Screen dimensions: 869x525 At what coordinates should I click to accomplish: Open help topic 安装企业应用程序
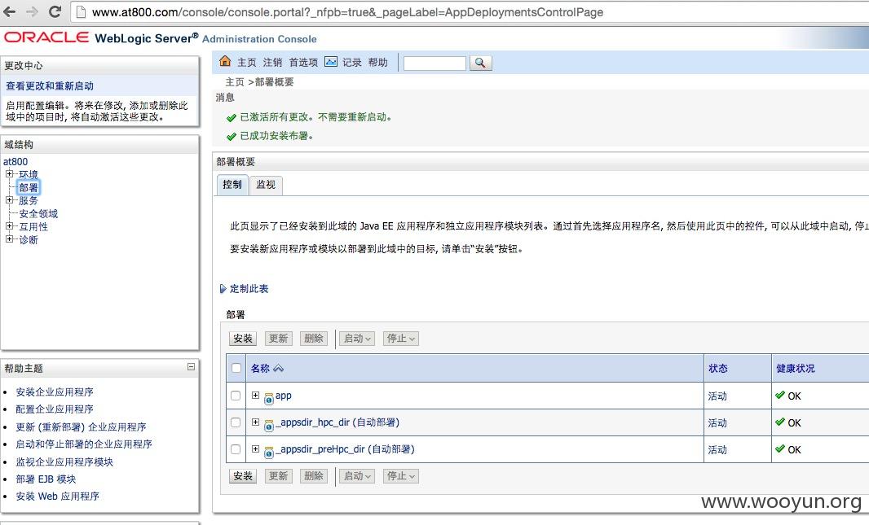(x=55, y=392)
